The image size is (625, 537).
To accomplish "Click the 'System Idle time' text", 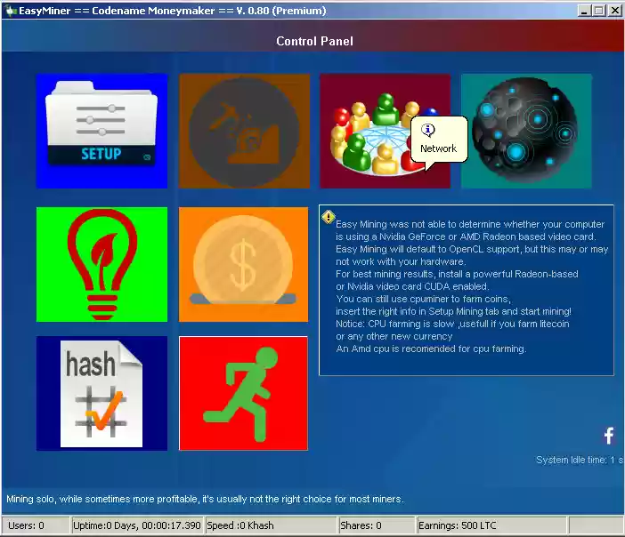I will 580,460.
